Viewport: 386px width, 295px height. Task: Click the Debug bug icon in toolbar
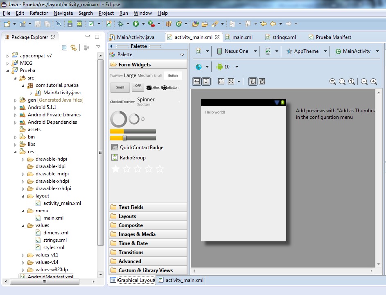tap(120, 24)
